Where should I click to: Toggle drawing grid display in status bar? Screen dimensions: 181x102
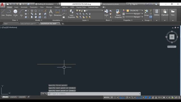point(112,97)
